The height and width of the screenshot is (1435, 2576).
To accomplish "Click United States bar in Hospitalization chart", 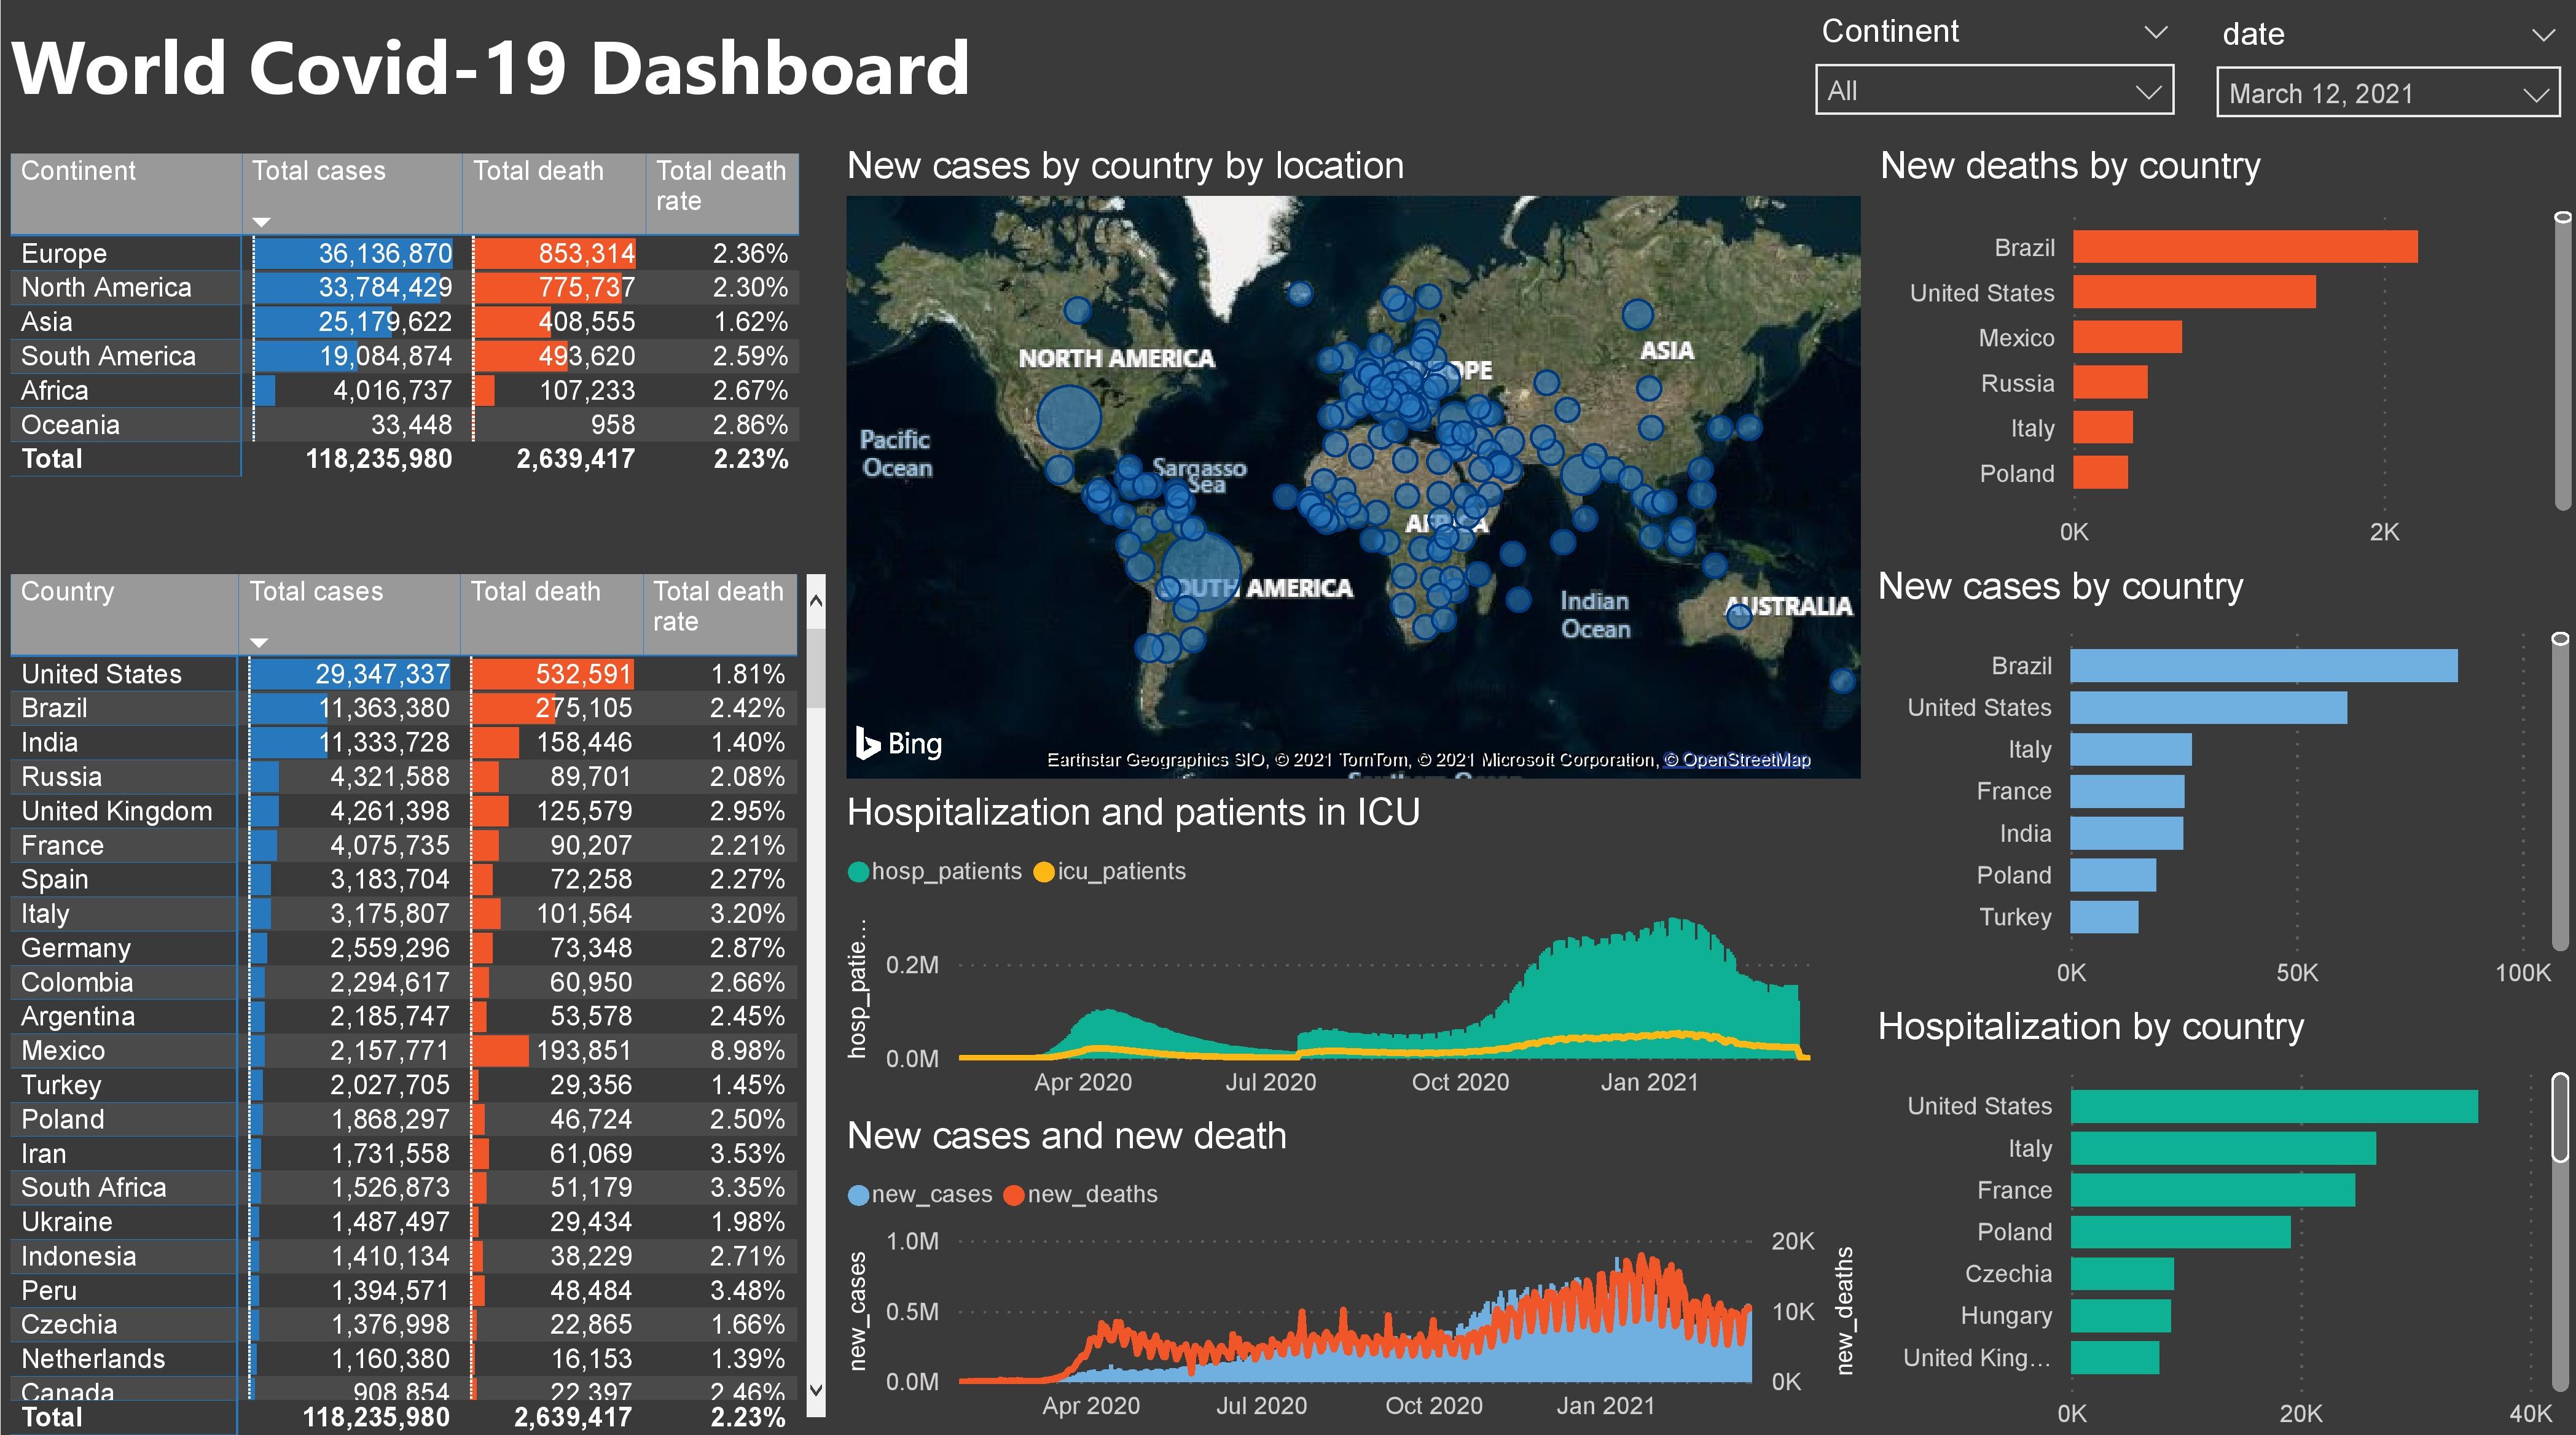I will (x=2274, y=1106).
